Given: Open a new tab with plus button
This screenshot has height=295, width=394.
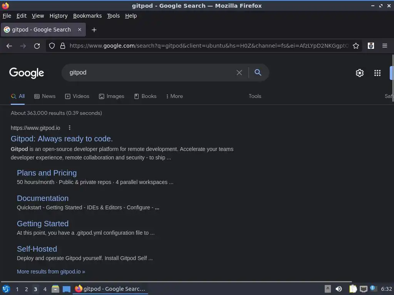Looking at the screenshot, I should (94, 30).
